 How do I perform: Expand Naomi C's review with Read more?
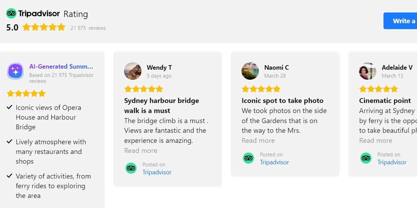(258, 140)
